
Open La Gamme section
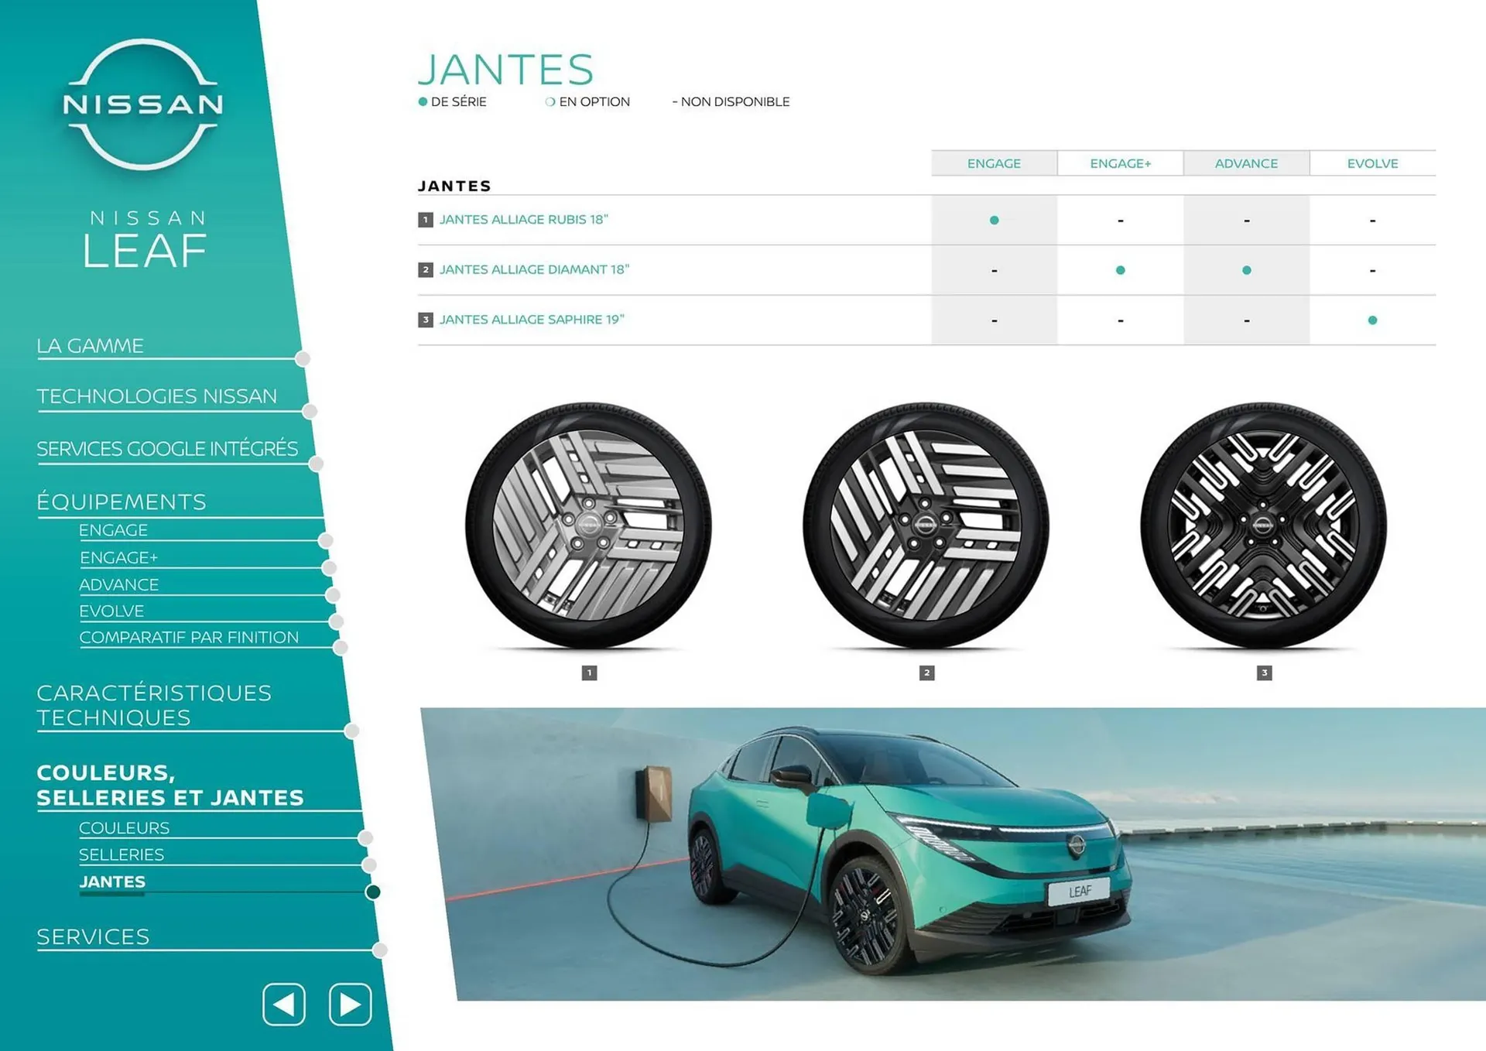[90, 346]
